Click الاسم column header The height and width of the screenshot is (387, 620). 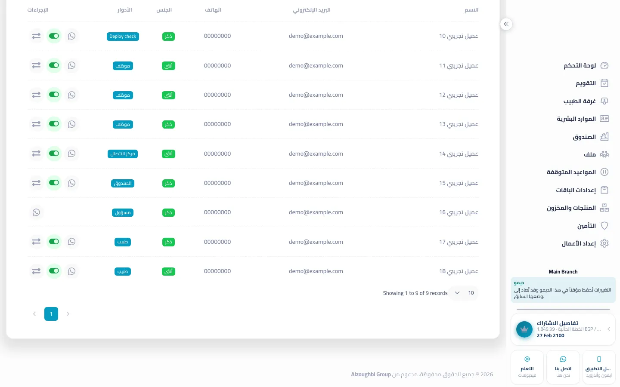point(471,10)
